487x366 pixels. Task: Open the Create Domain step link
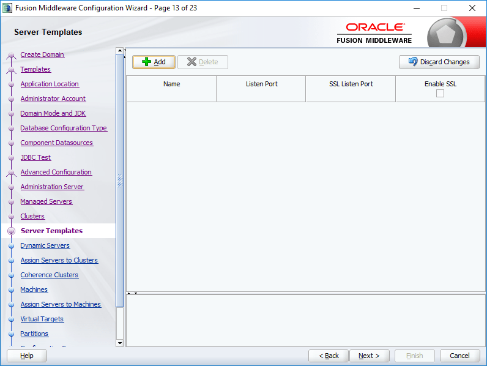(42, 54)
